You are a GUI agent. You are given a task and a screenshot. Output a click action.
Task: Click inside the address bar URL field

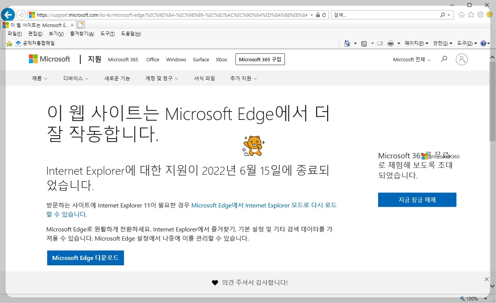point(172,15)
